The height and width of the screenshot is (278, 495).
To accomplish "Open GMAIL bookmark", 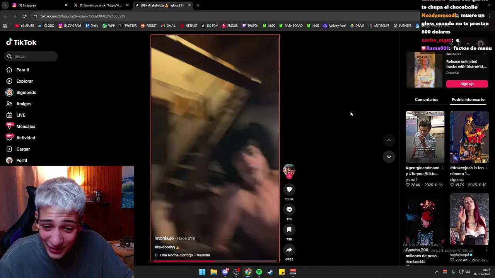I will (x=168, y=26).
